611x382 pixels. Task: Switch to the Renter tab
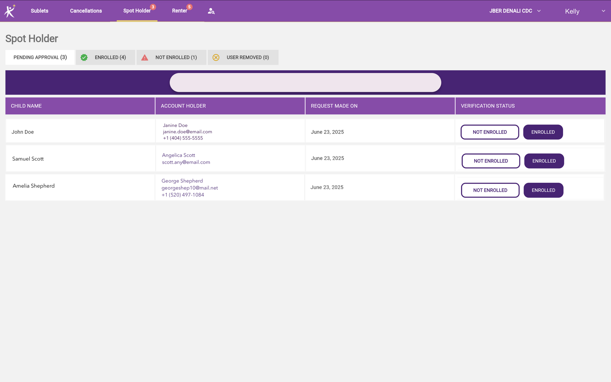click(x=180, y=11)
